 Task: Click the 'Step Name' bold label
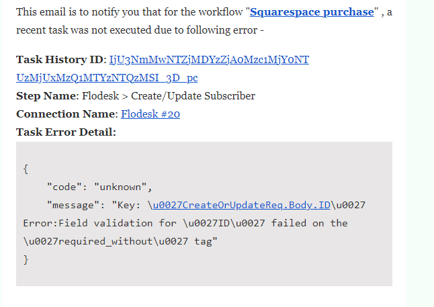[46, 96]
